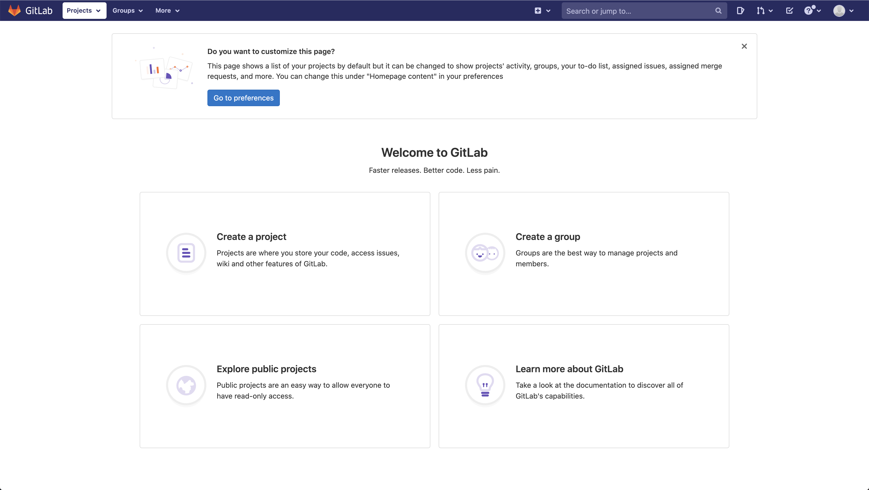The height and width of the screenshot is (490, 869).
Task: Click the Create a project circular icon
Action: [x=186, y=253]
